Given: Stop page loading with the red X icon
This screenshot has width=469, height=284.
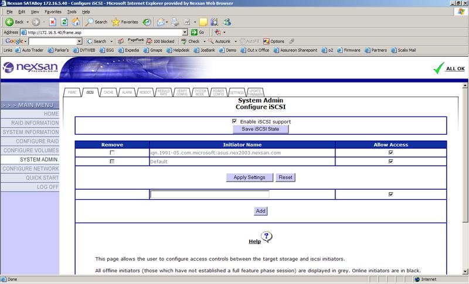Looking at the screenshot, I should click(x=53, y=22).
